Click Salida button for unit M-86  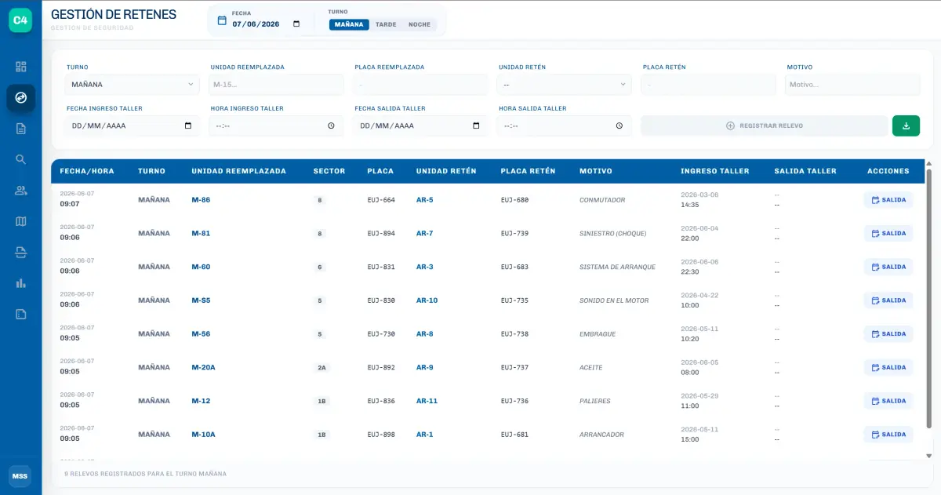[x=888, y=200]
